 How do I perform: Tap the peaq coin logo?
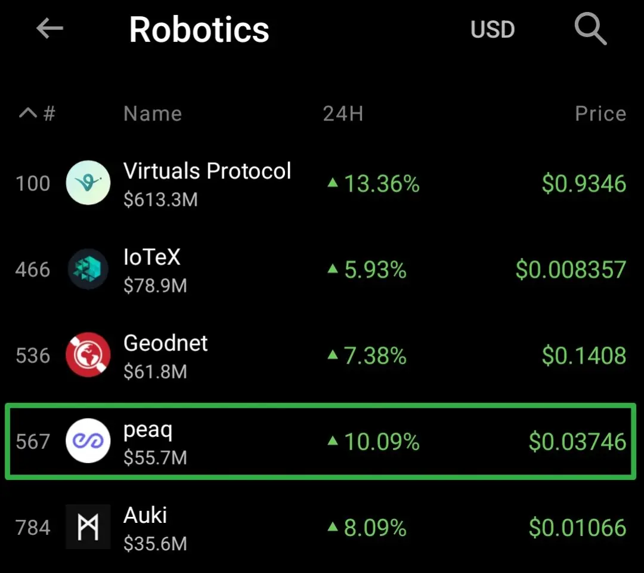[88, 441]
